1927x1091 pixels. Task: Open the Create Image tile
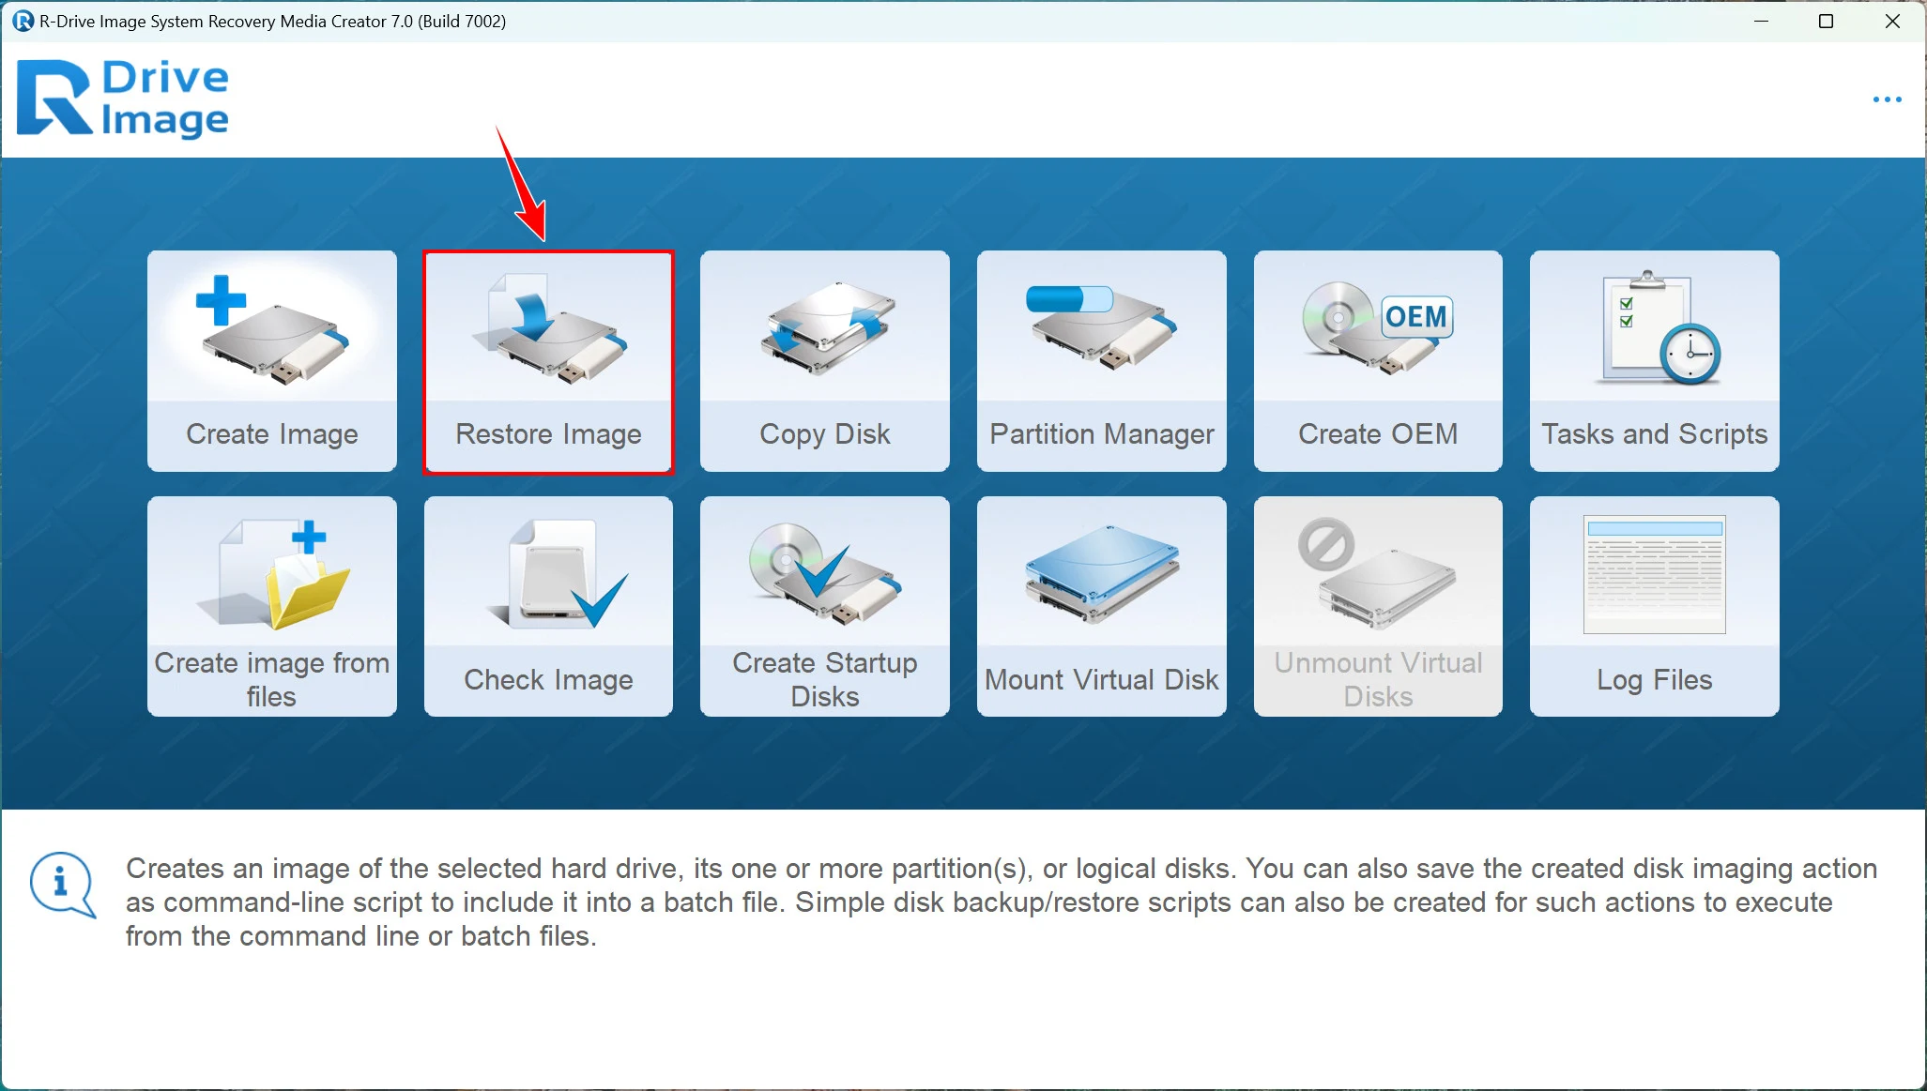click(271, 361)
